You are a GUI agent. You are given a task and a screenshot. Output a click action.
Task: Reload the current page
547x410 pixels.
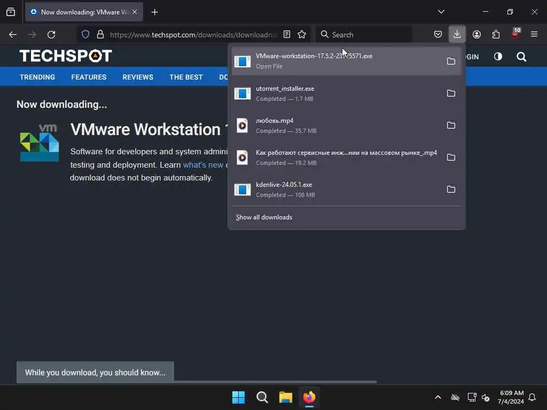pyautogui.click(x=51, y=35)
